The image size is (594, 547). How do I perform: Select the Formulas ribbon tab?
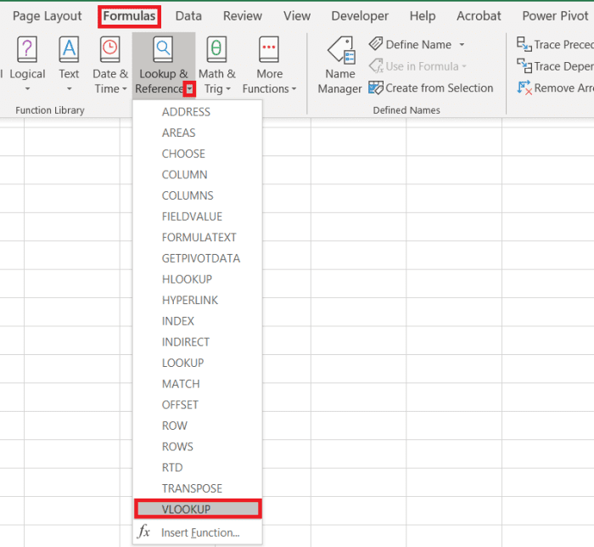click(129, 16)
